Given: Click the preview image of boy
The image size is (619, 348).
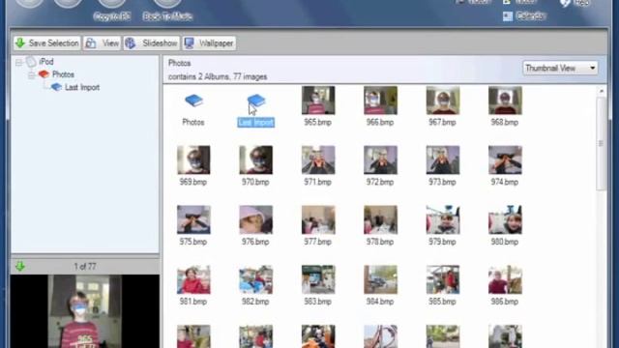Looking at the screenshot, I should pyautogui.click(x=85, y=311).
